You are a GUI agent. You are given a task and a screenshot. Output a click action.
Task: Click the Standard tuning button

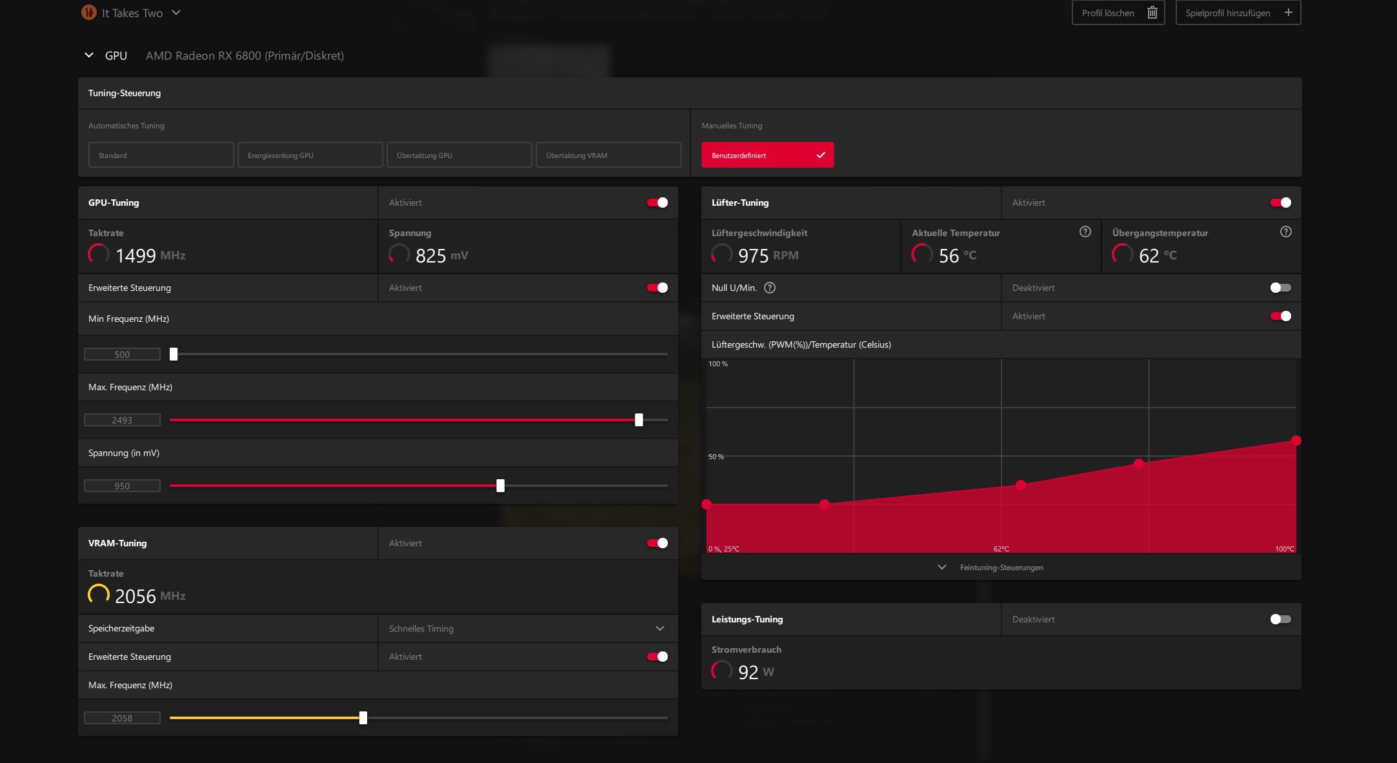coord(161,155)
